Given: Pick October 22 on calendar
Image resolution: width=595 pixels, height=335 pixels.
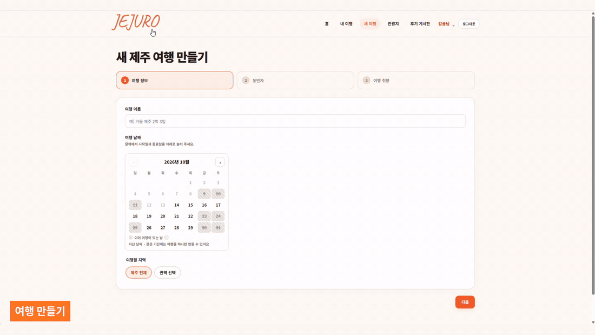Looking at the screenshot, I should 190,216.
